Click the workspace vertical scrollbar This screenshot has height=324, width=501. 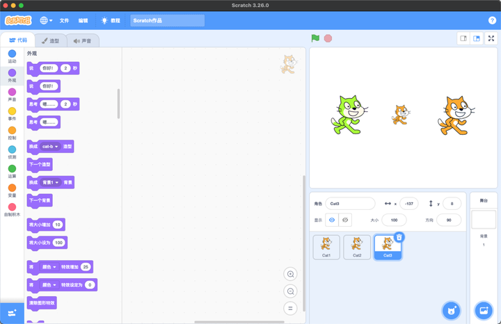(304, 243)
